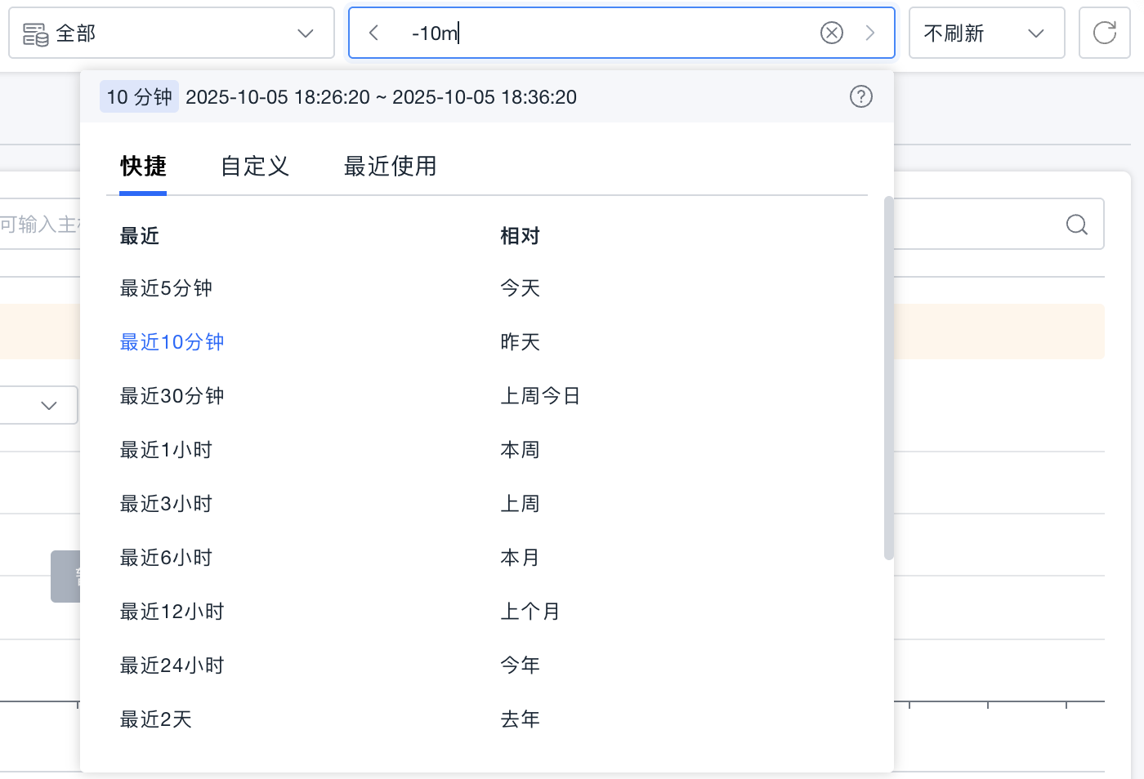Click the quick-list vertical scrollbar
The height and width of the screenshot is (779, 1144).
(x=888, y=377)
